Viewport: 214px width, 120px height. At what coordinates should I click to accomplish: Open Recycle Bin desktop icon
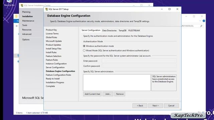coord(9,3)
